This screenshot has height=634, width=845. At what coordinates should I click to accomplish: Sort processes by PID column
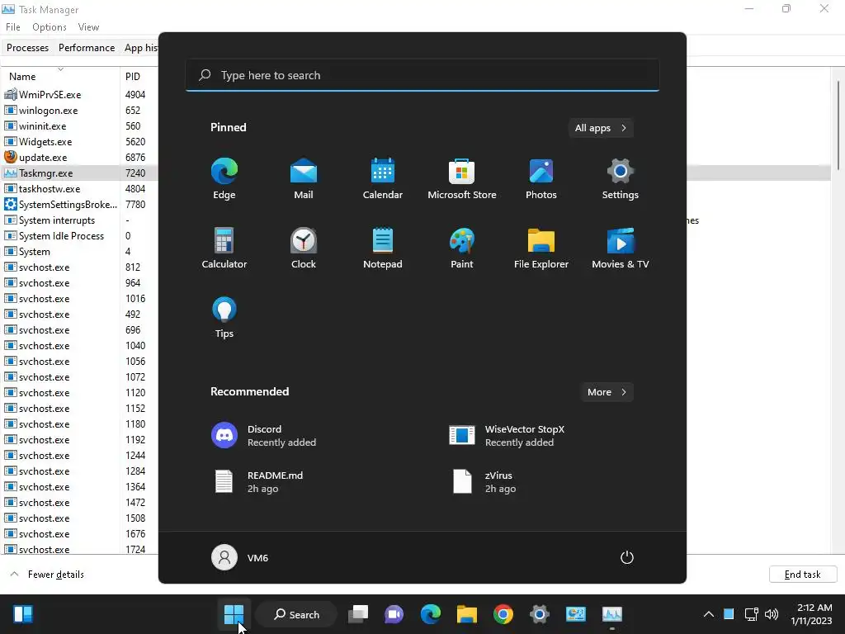click(139, 76)
